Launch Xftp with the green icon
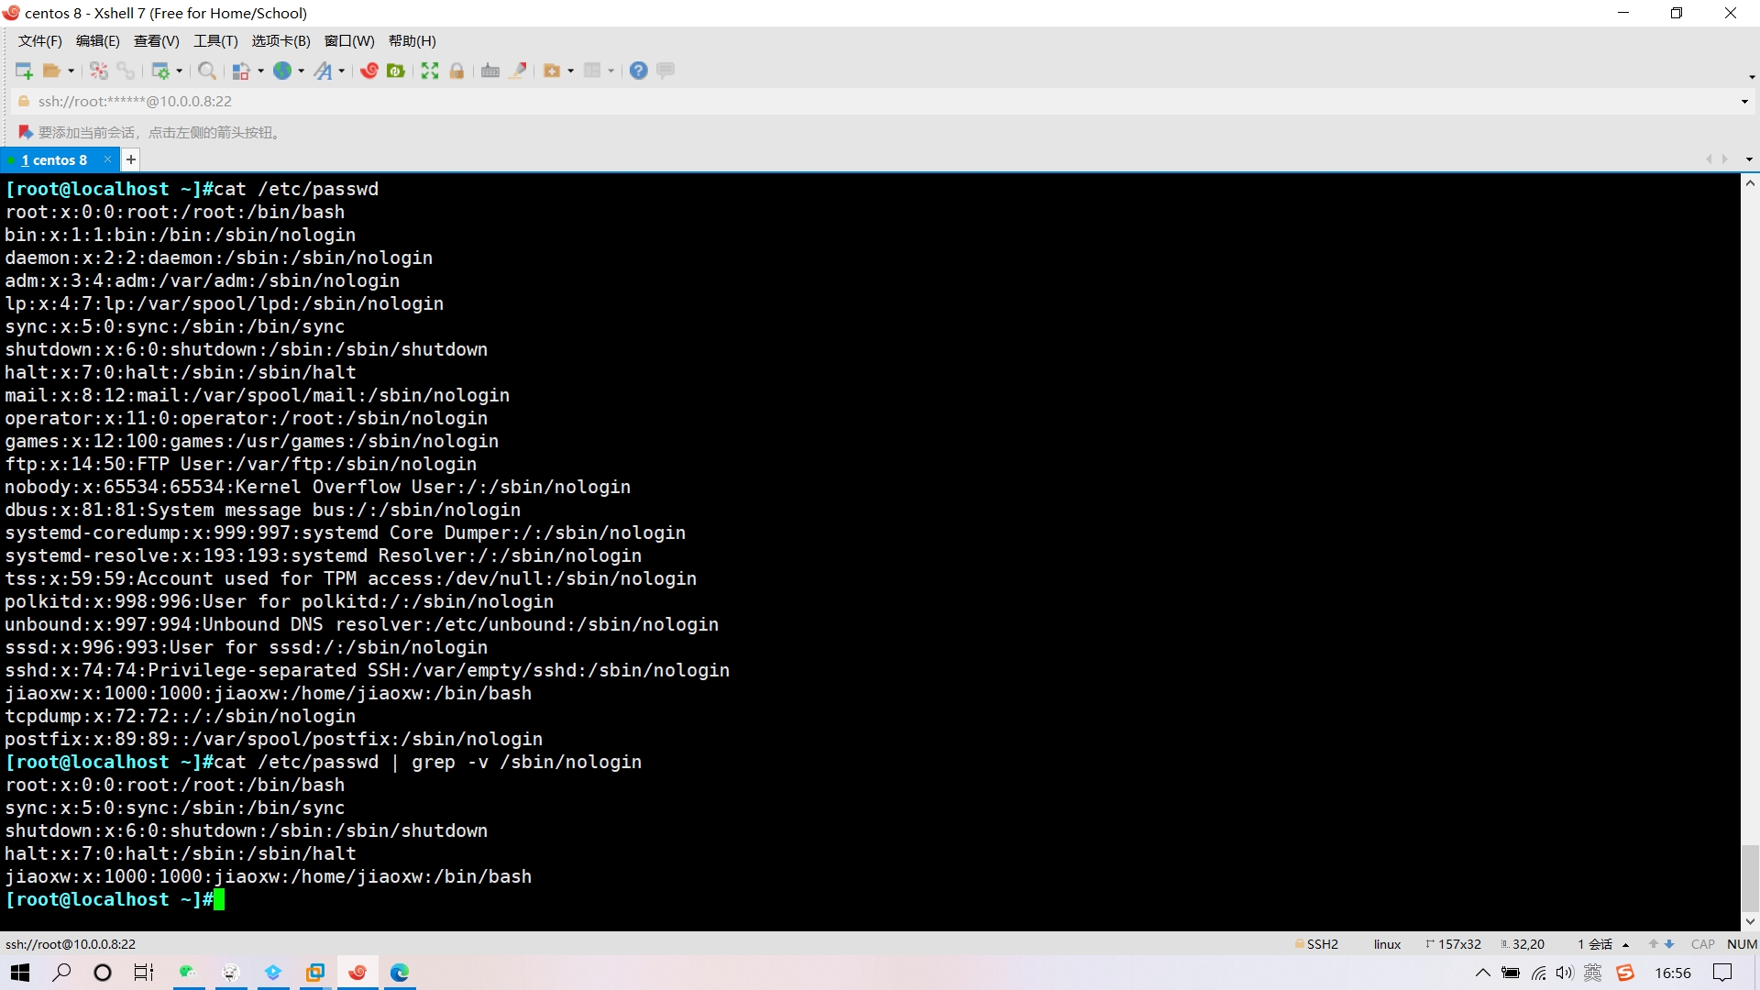 pos(396,71)
